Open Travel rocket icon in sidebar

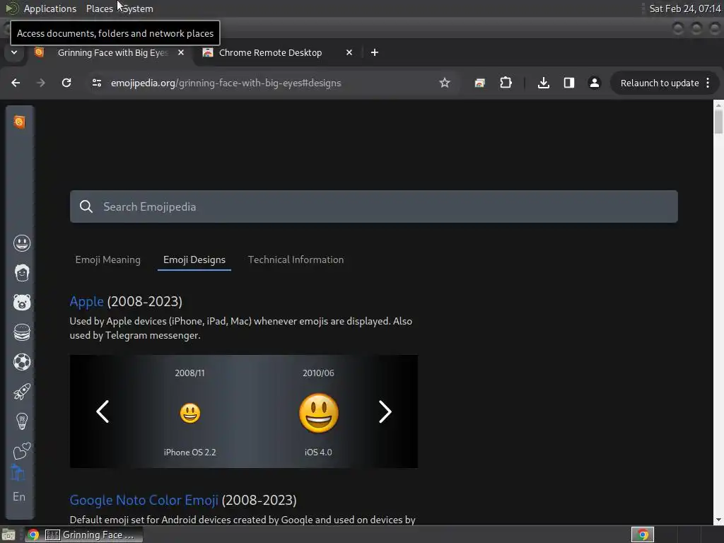point(22,392)
